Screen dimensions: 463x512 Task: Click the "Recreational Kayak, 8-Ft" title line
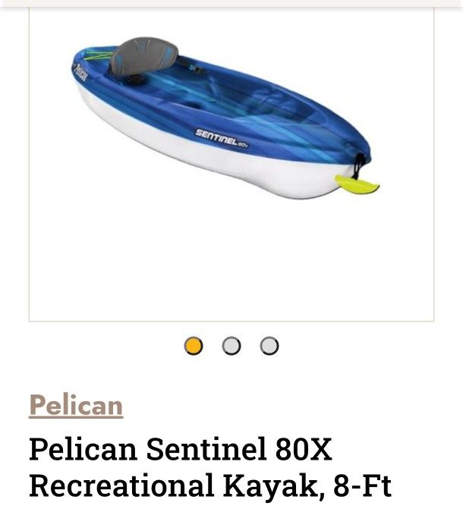(210, 486)
